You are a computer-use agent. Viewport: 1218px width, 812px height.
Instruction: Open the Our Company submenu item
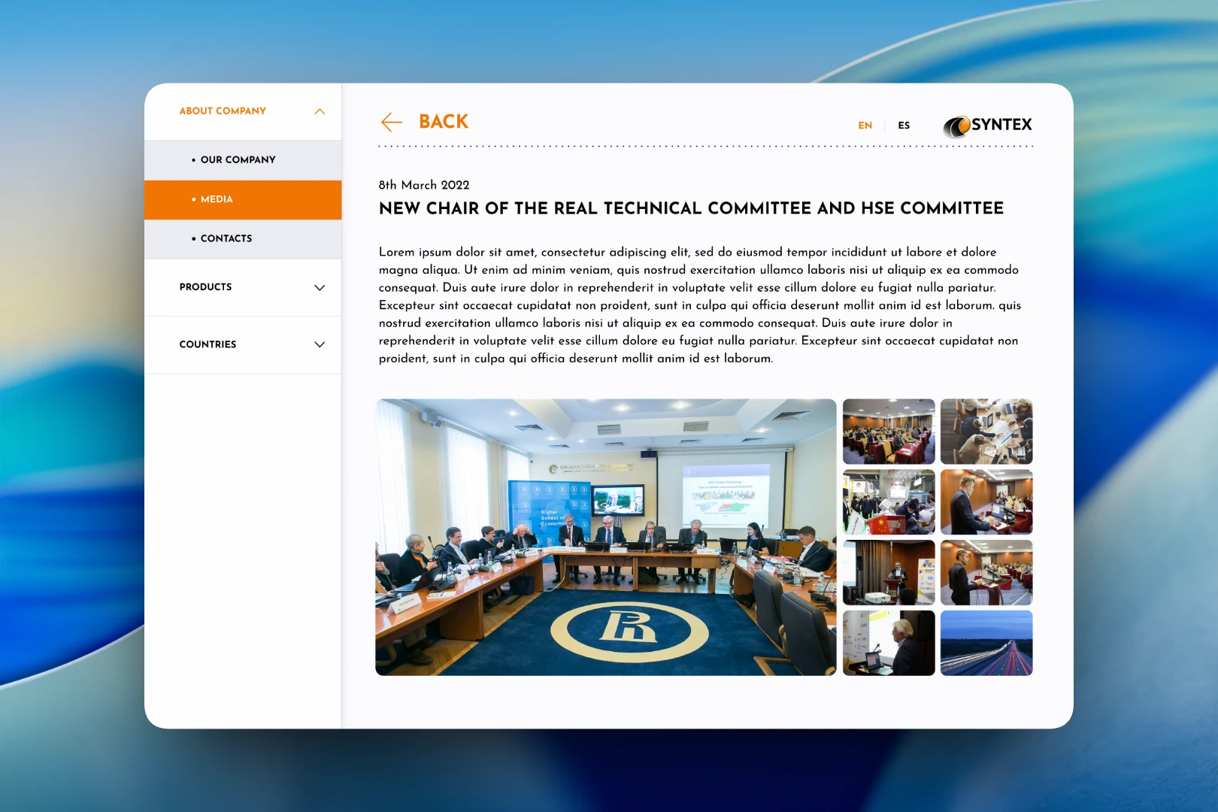click(x=243, y=160)
